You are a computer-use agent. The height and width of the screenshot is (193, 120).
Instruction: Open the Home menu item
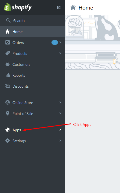click(33, 31)
